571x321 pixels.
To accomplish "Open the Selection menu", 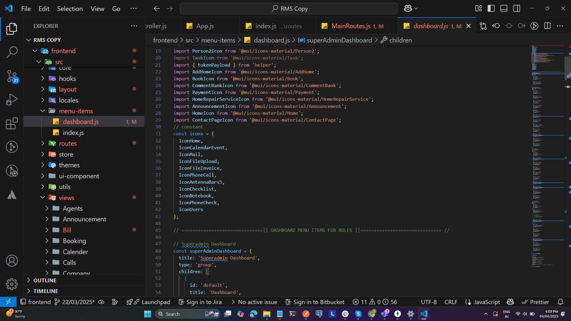I will click(x=70, y=9).
